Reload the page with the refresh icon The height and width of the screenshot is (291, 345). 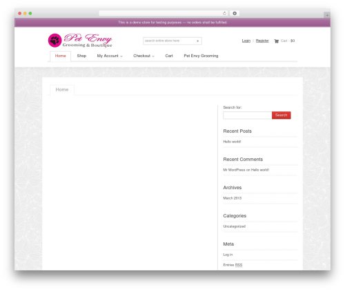click(x=224, y=13)
